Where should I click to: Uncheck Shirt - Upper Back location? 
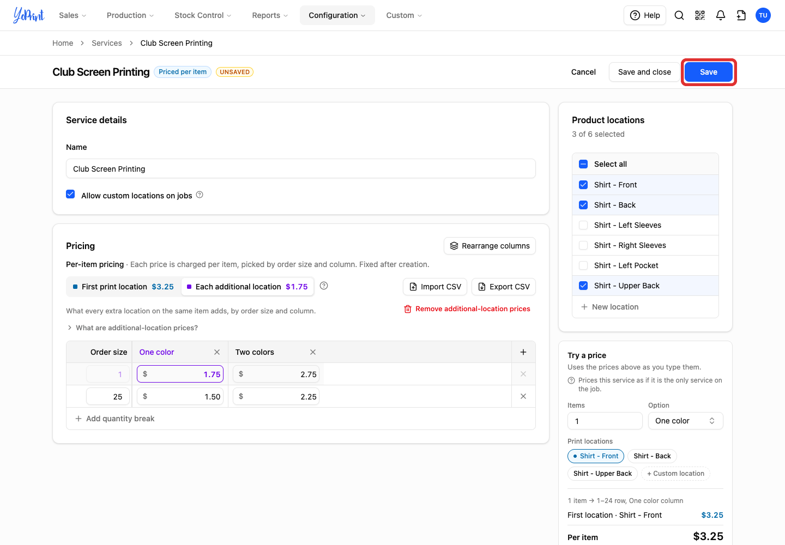pyautogui.click(x=583, y=286)
